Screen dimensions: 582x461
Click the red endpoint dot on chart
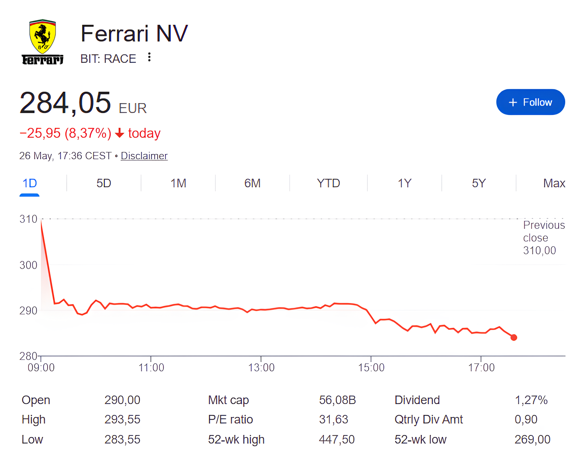point(514,338)
